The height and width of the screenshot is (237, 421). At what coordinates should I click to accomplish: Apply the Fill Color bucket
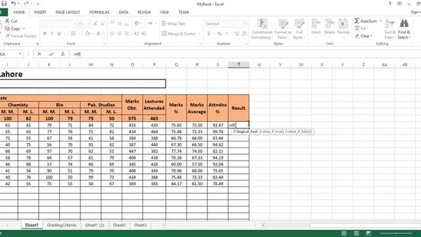click(x=87, y=34)
